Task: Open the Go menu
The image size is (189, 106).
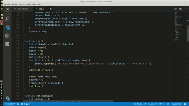Action: click(x=24, y=4)
